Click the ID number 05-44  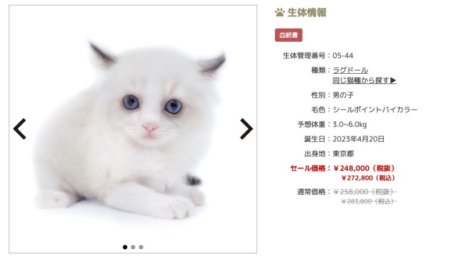(343, 55)
